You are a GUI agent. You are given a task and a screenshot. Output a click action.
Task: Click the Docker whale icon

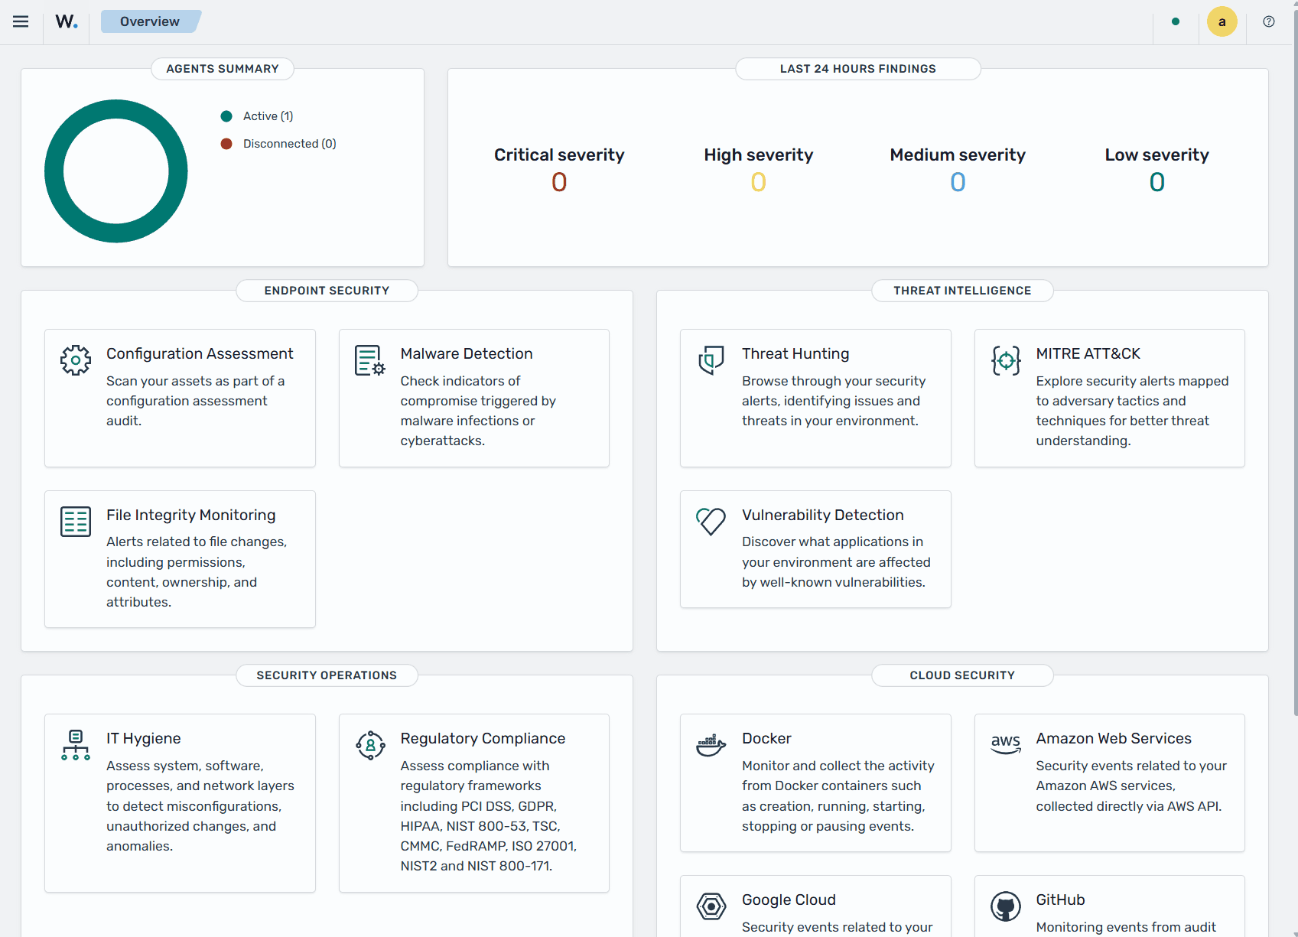711,745
